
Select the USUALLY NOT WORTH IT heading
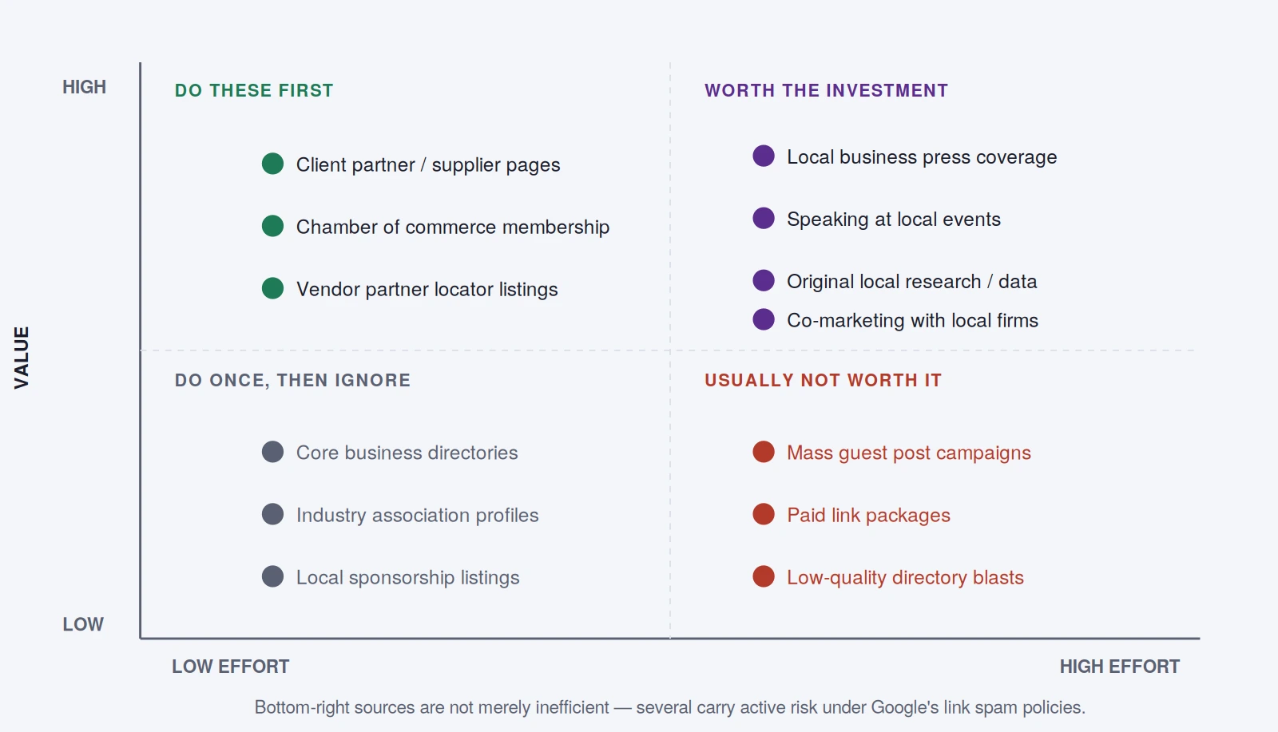click(x=823, y=380)
